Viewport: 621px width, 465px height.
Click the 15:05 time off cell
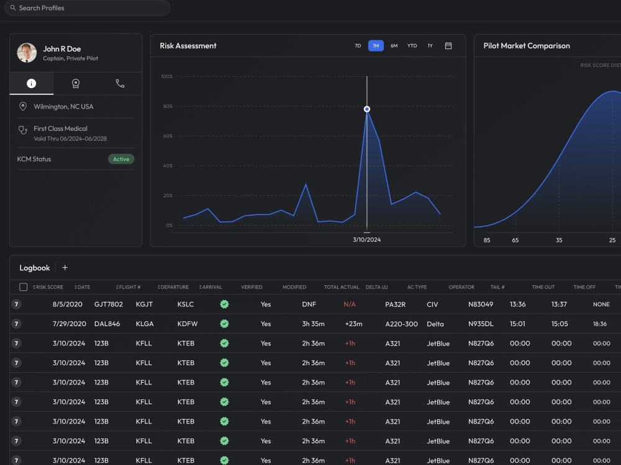(560, 324)
